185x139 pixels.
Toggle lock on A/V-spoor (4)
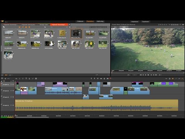(2, 104)
